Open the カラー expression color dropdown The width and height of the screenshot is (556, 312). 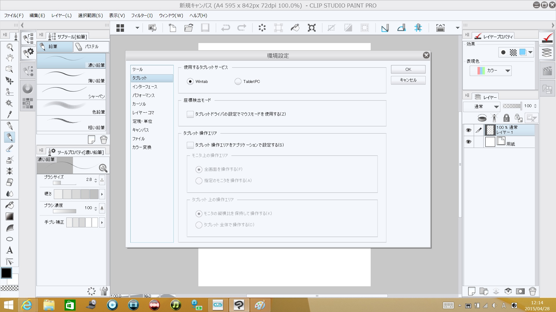pos(491,70)
